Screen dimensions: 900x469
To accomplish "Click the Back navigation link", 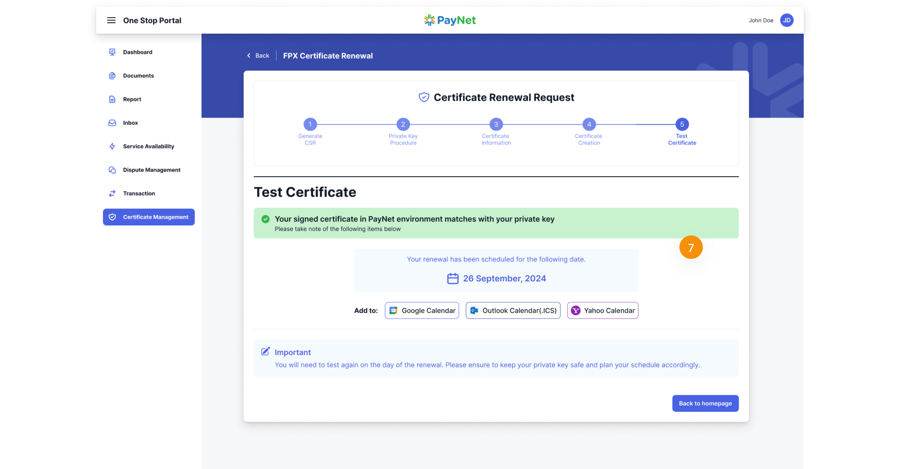I will (257, 55).
